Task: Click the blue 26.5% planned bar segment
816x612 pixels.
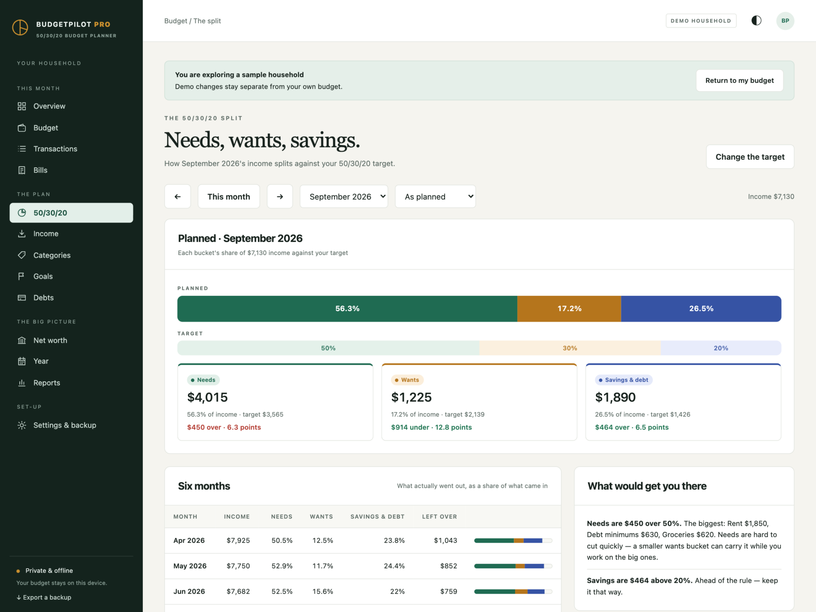Action: [x=701, y=309]
